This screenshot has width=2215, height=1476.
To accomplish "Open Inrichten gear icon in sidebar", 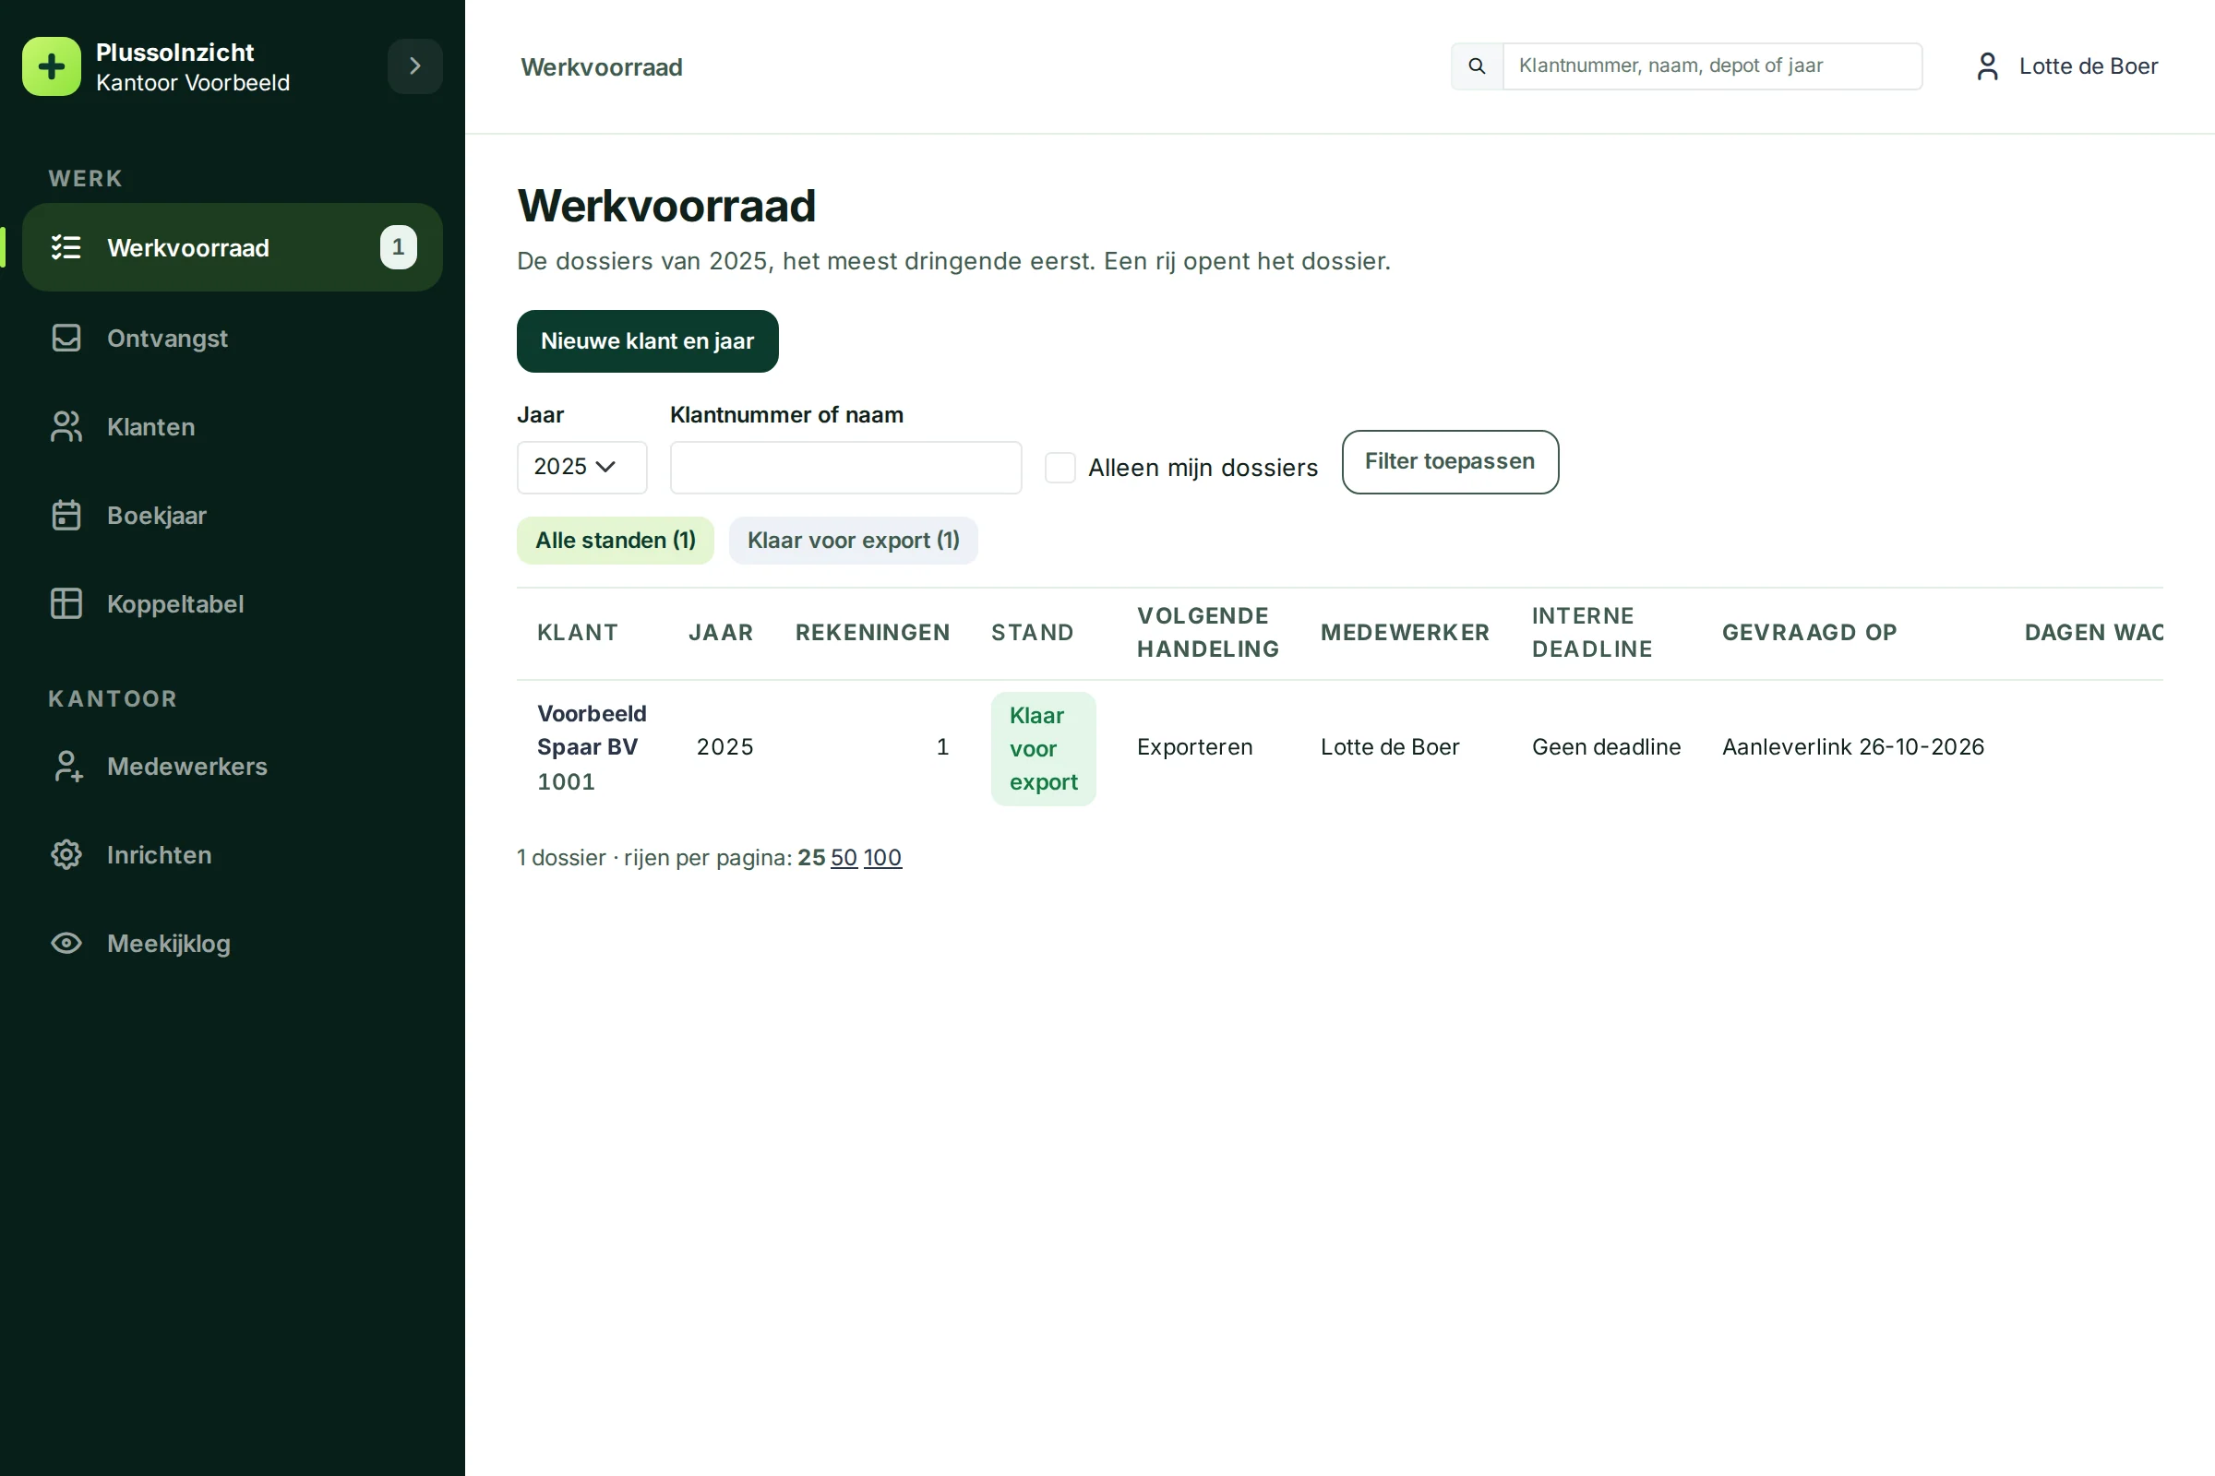I will pyautogui.click(x=66, y=855).
